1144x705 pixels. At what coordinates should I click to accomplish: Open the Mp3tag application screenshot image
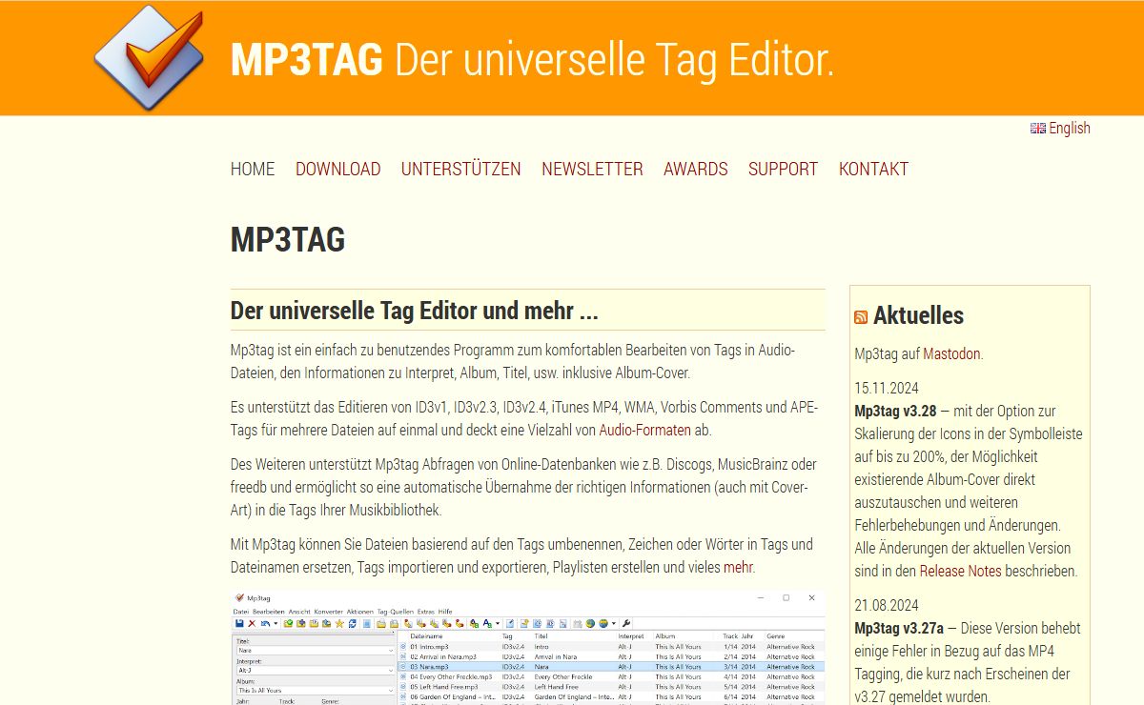point(528,648)
